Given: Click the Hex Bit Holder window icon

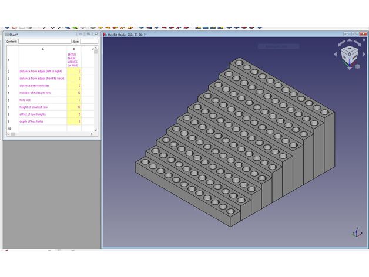Looking at the screenshot, I should pos(105,35).
